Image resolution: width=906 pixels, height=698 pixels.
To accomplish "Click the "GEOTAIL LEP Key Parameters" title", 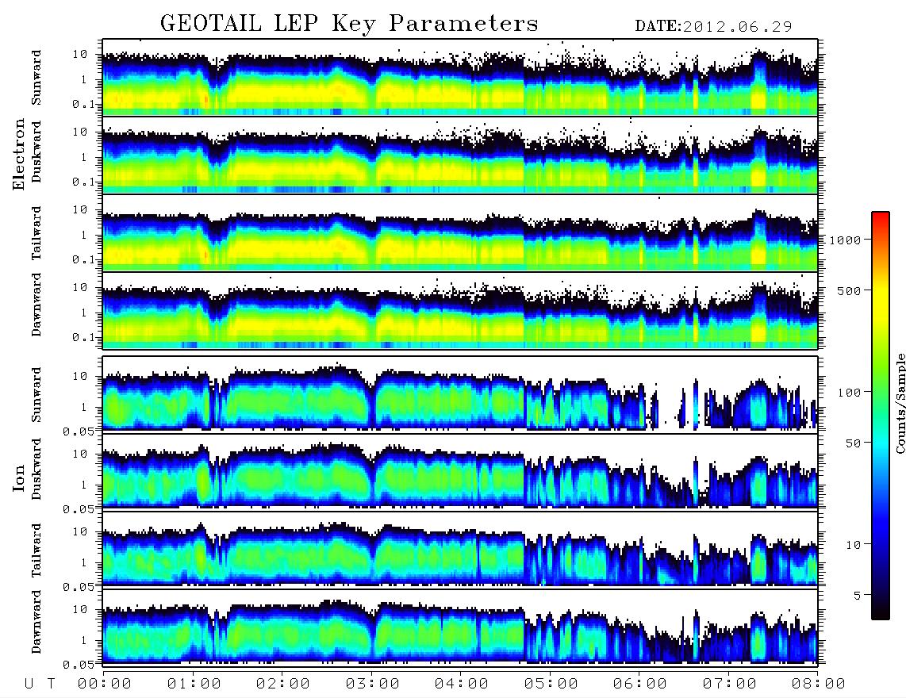I will click(350, 24).
